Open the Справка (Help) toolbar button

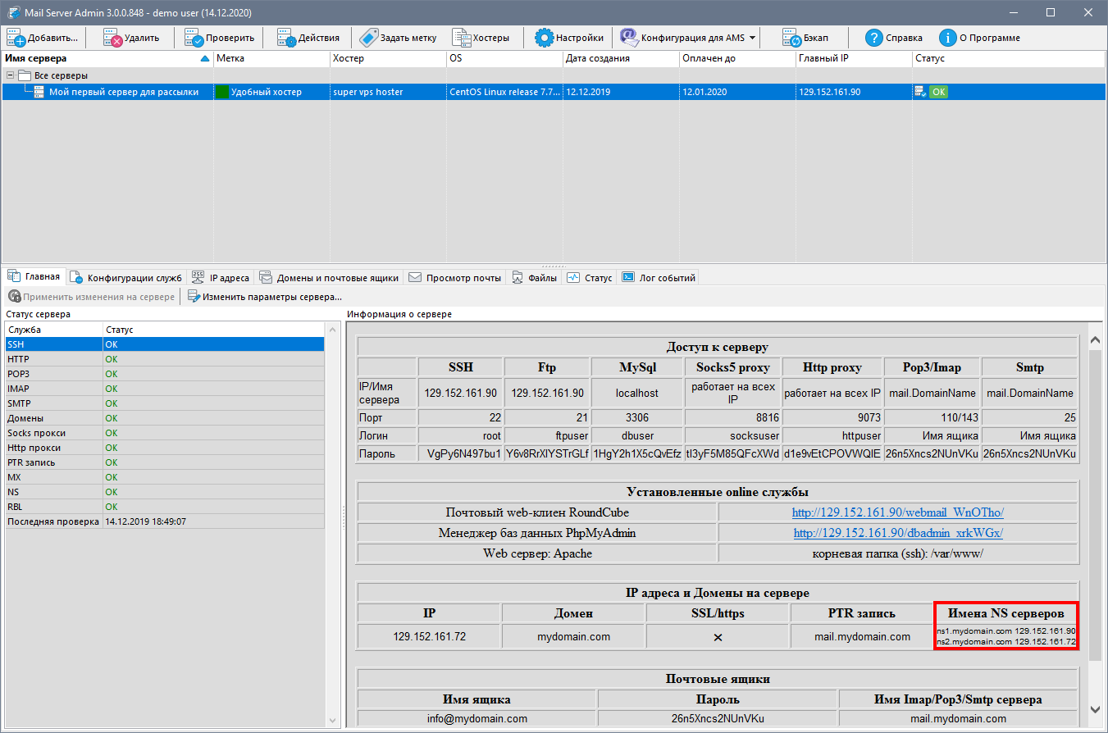tap(893, 38)
